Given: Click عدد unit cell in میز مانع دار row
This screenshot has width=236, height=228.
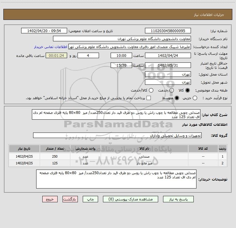Looking at the screenshot, I should (x=85, y=163).
